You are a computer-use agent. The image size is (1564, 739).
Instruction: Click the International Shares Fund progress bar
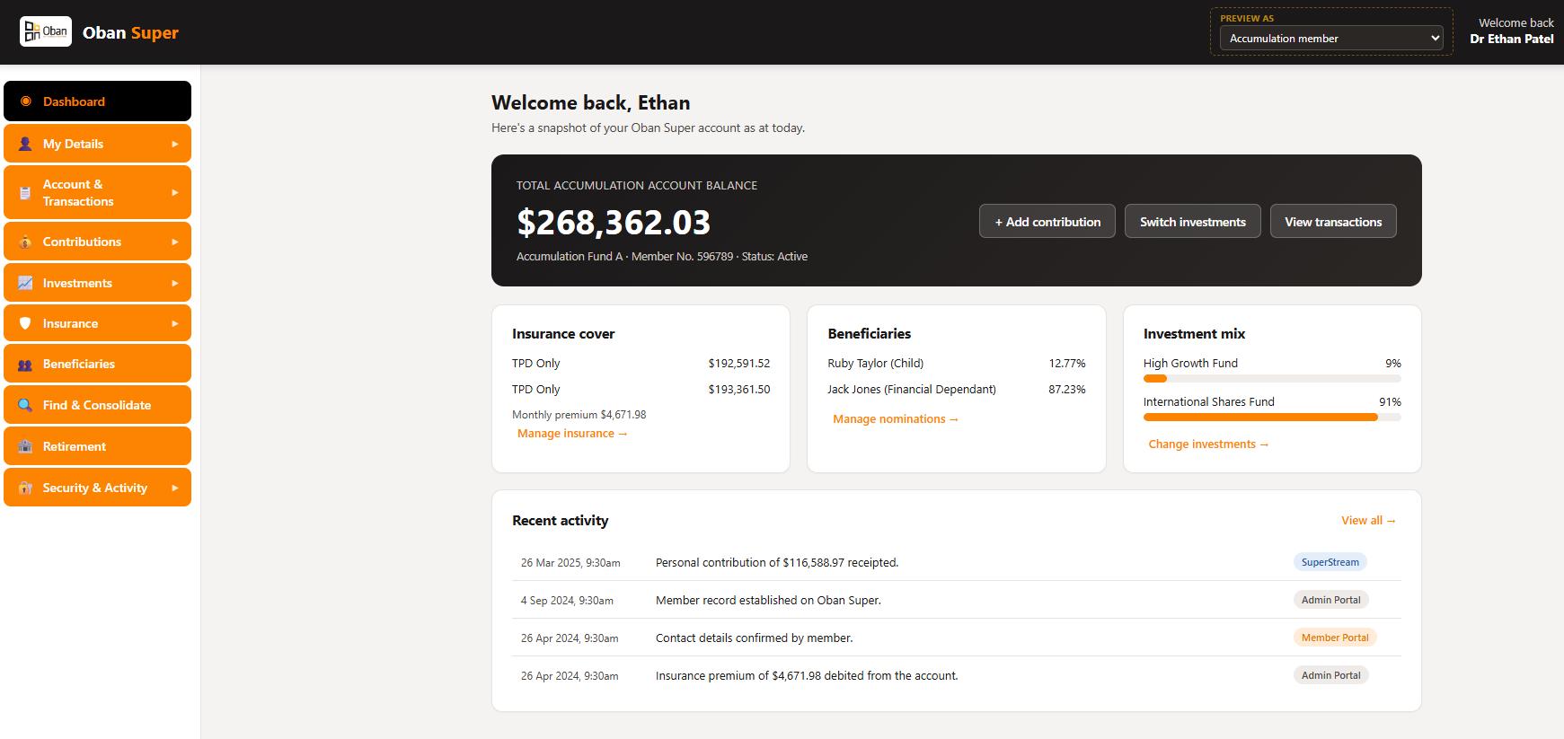pos(1272,417)
